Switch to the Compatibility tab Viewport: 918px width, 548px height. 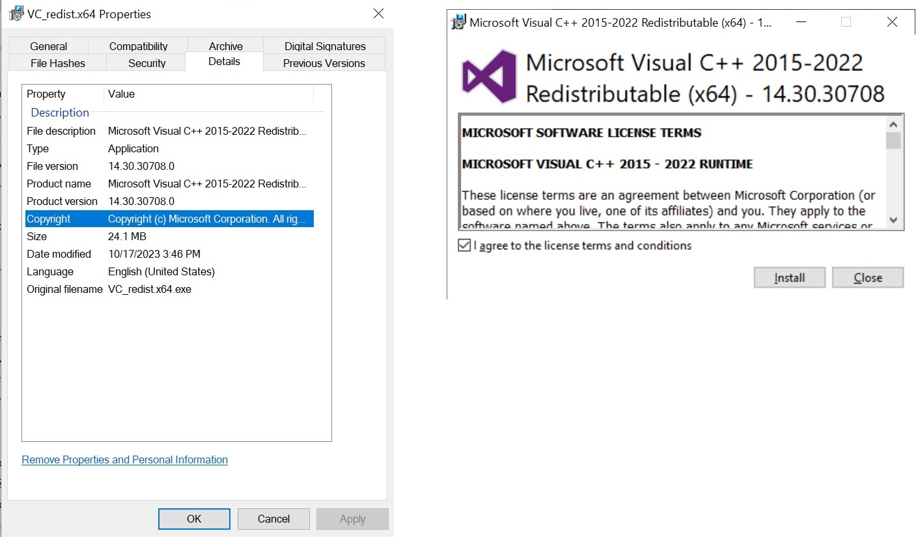tap(138, 46)
